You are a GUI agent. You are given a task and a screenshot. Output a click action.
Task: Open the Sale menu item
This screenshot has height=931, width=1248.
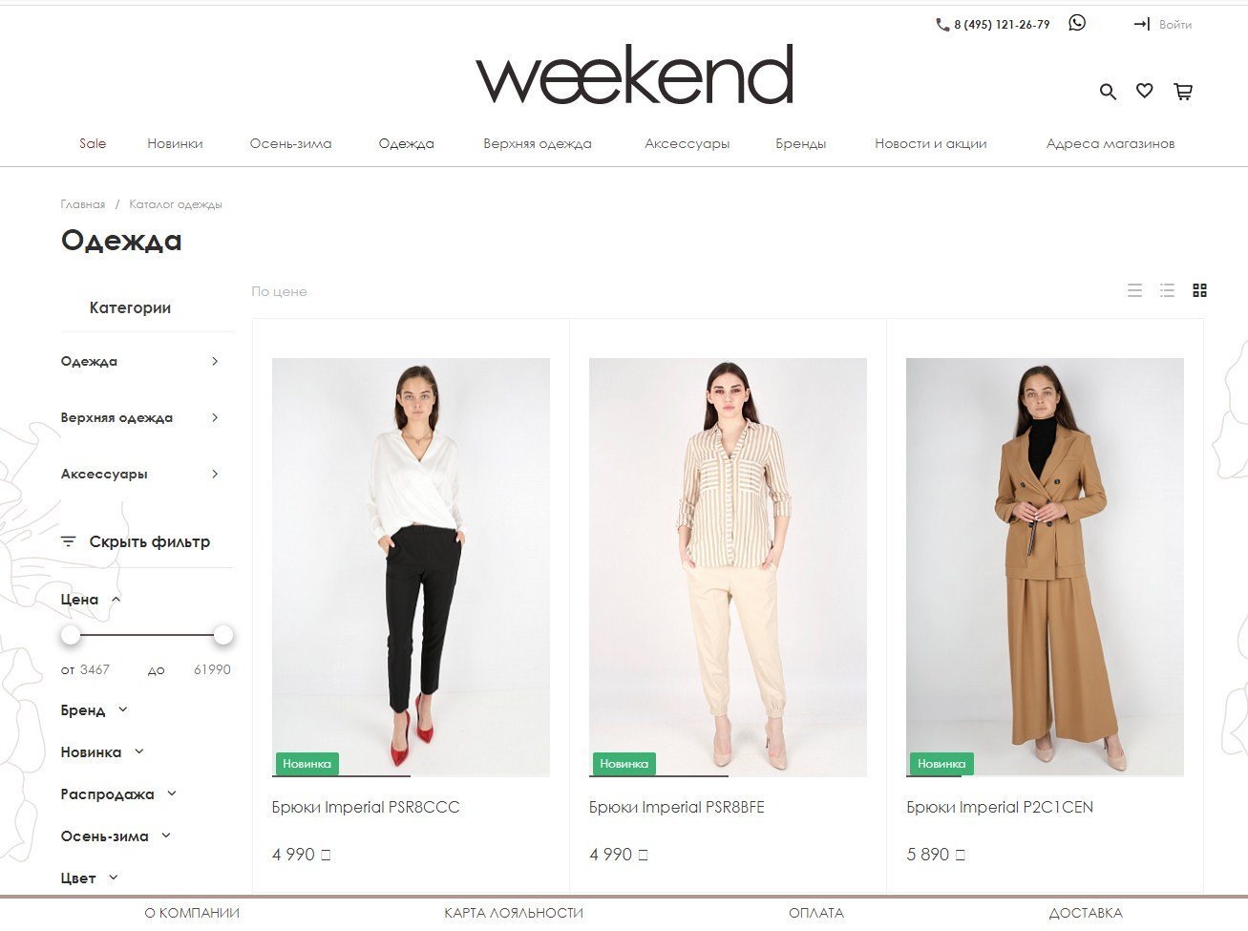pyautogui.click(x=93, y=143)
